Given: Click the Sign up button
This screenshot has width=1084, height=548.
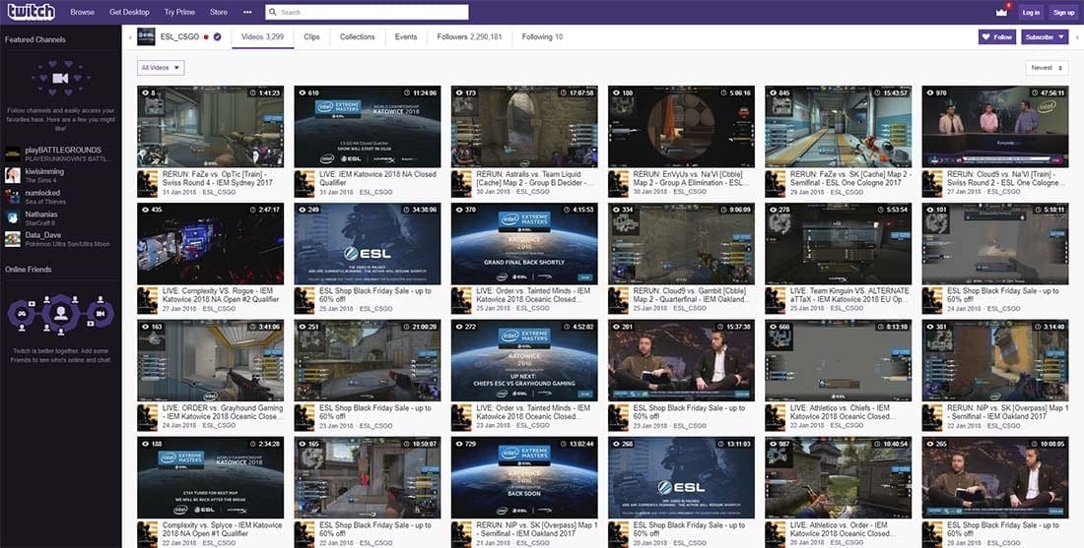Looking at the screenshot, I should [1063, 13].
